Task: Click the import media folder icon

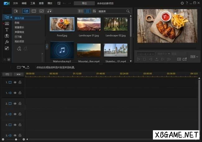Action: pos(16,11)
